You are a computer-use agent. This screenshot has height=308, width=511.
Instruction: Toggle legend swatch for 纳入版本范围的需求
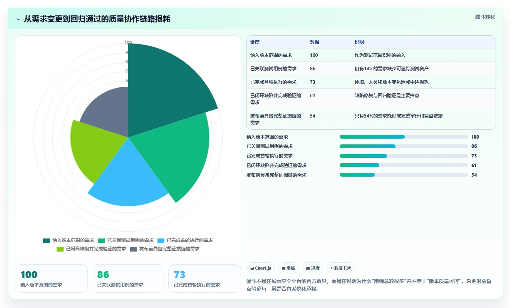(x=47, y=240)
